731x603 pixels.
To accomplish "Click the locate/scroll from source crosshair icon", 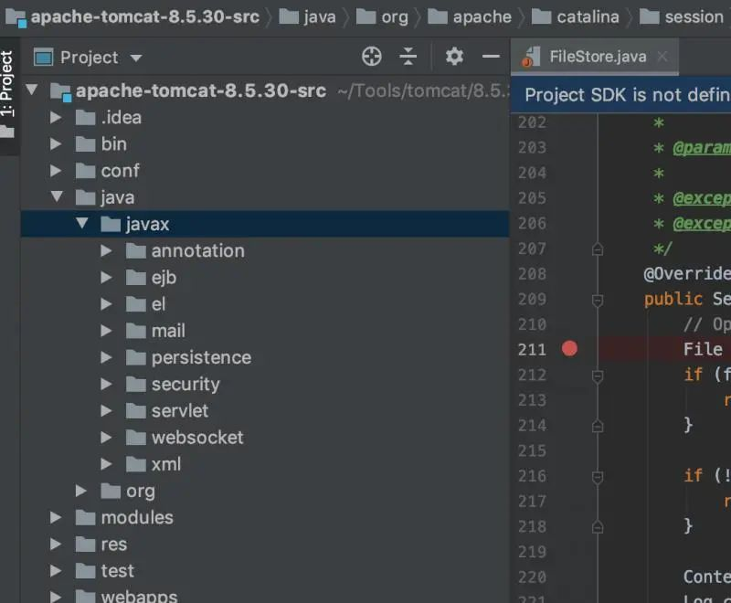I will 372,57.
